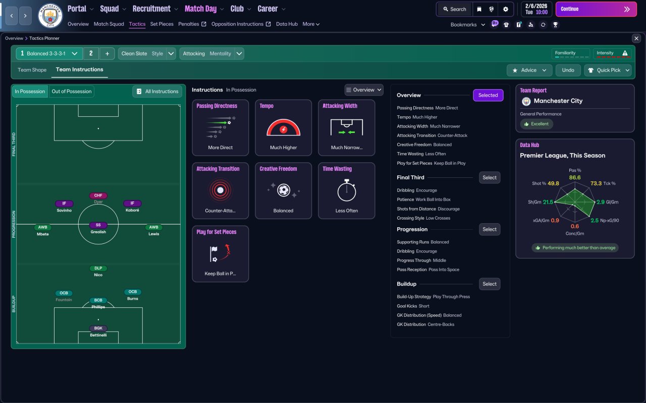Click the Search button
This screenshot has height=403, width=646.
454,9
